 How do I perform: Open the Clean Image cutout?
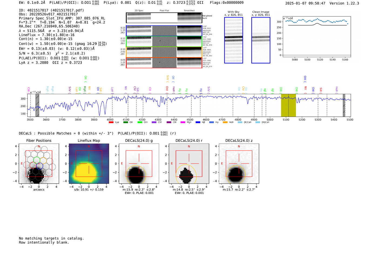tap(261, 40)
